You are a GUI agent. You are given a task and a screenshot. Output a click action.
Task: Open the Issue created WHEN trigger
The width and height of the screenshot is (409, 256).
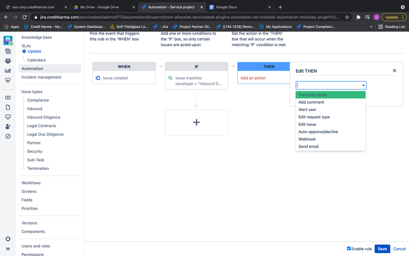pyautogui.click(x=124, y=78)
